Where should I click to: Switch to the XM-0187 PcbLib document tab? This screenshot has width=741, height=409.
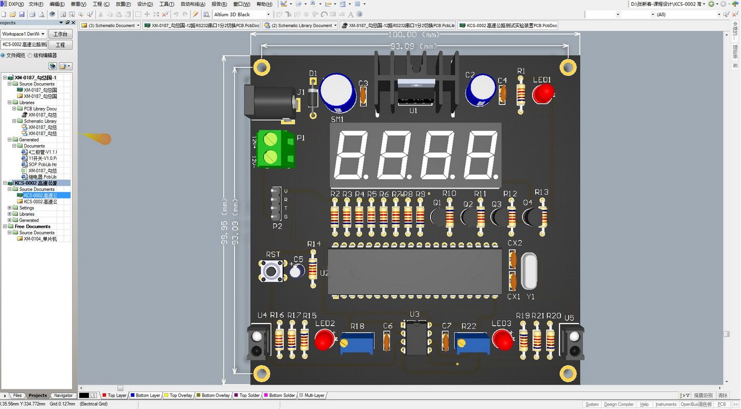[x=398, y=25]
